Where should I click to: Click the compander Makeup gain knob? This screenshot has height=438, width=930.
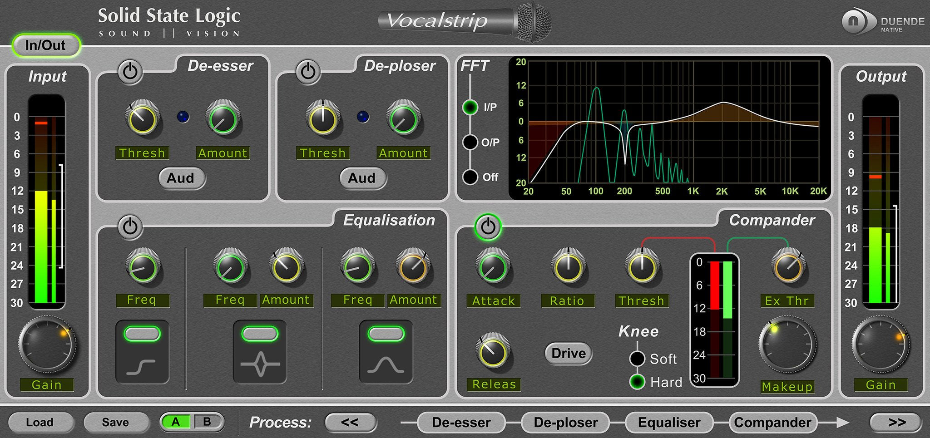point(787,345)
